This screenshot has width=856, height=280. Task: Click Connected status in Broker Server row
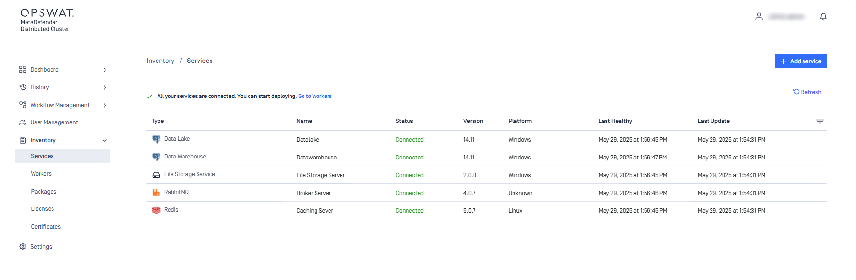(409, 193)
